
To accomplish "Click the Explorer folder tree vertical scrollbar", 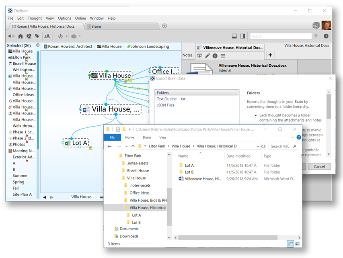I will (x=169, y=206).
